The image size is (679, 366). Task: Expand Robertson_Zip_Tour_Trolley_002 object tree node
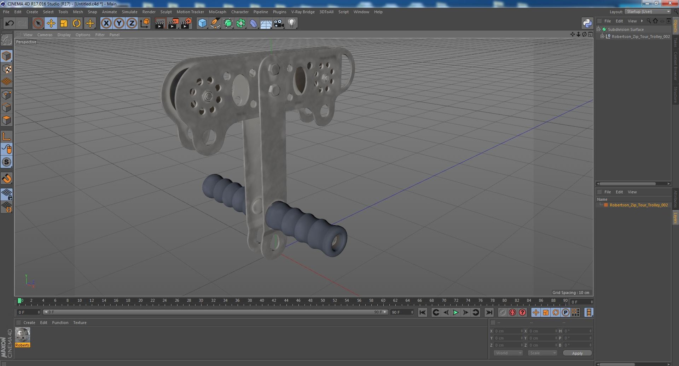(x=602, y=36)
